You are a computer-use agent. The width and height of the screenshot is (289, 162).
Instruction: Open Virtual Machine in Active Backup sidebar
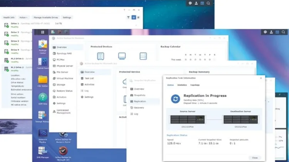pos(63,78)
